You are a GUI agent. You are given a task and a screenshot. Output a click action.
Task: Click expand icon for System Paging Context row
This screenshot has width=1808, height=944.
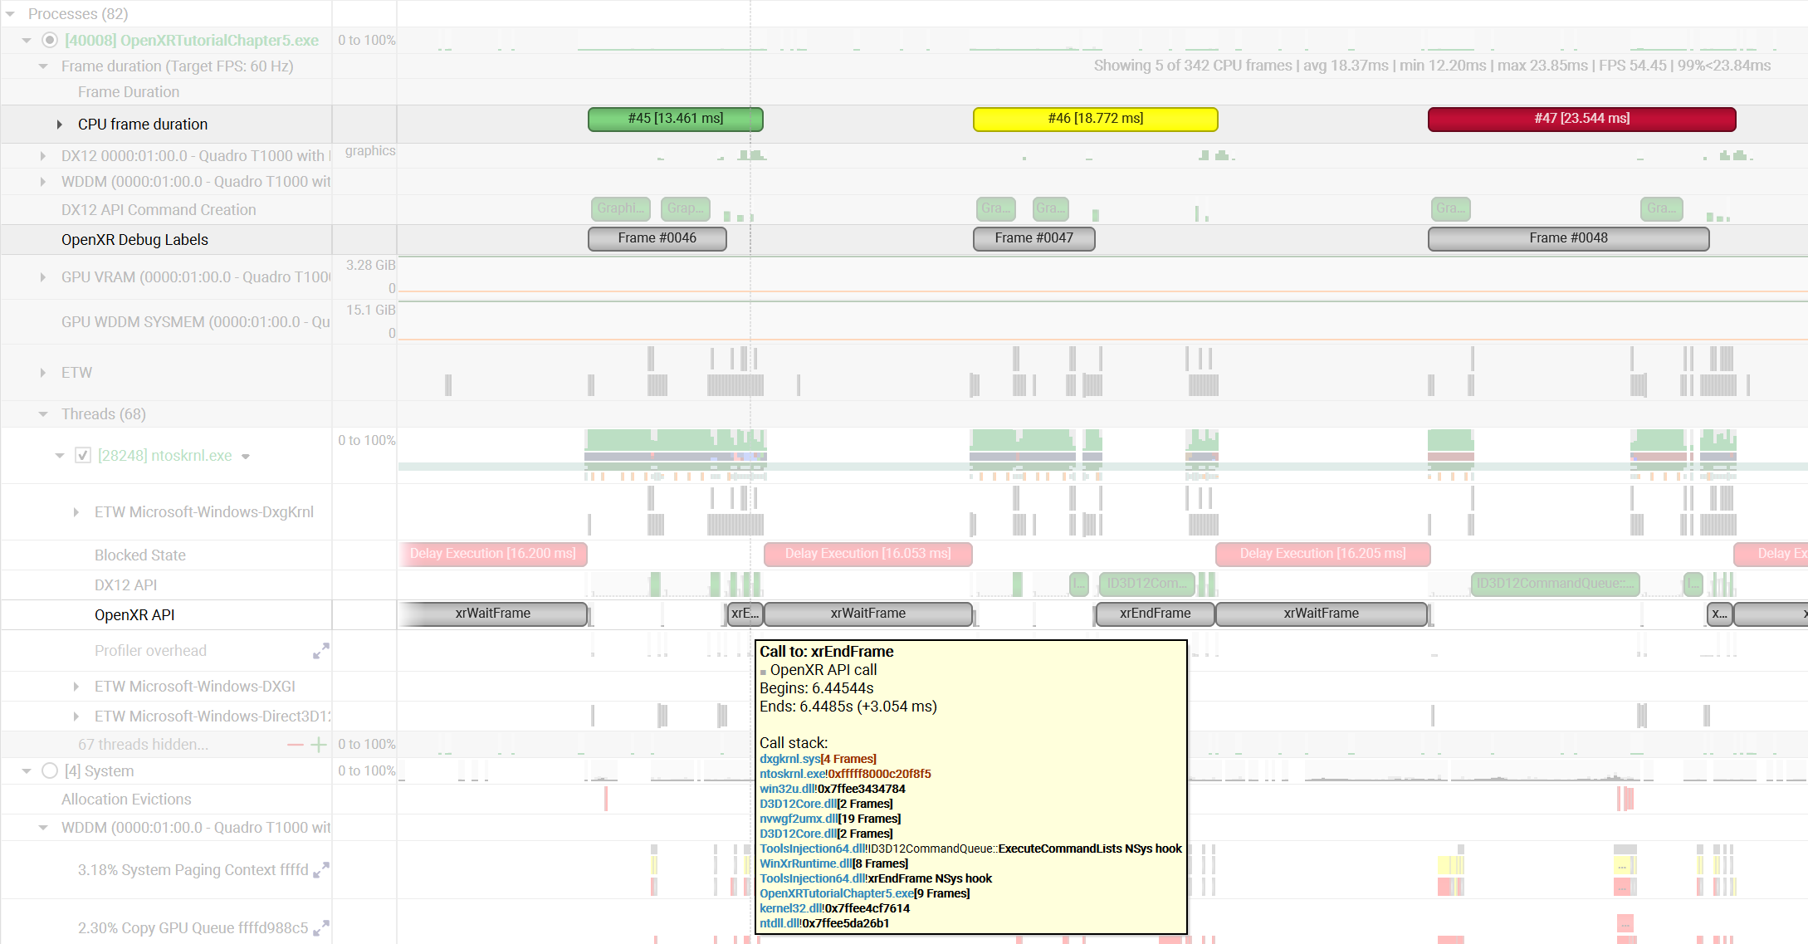320,870
